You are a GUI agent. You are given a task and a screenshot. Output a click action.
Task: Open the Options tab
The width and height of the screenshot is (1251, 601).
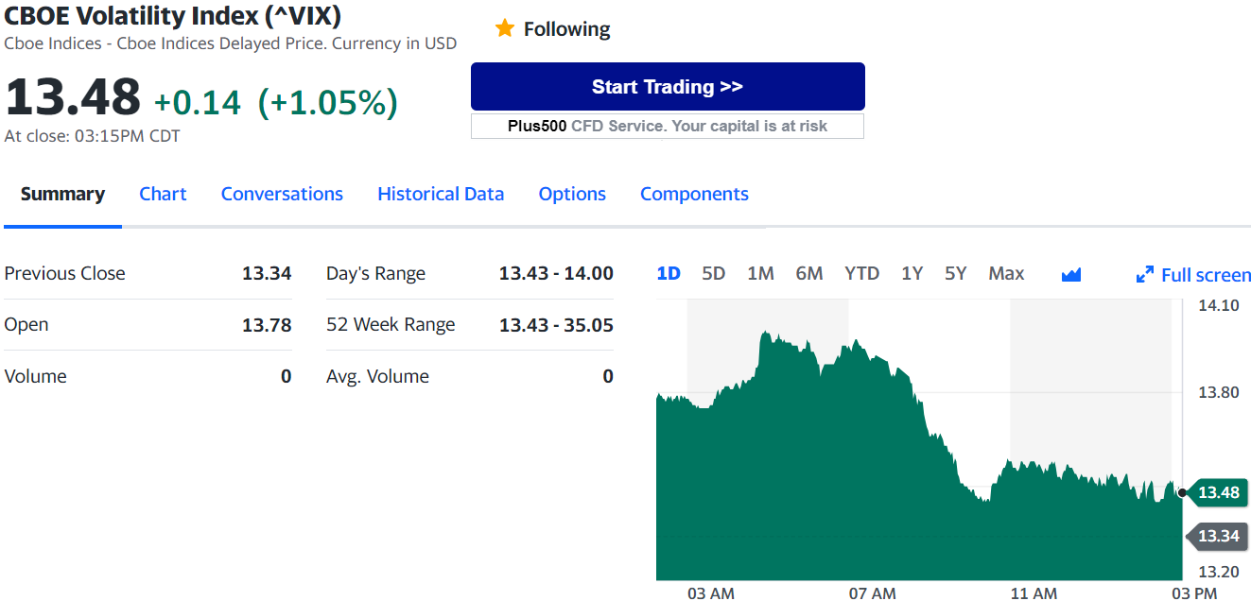[x=572, y=194]
